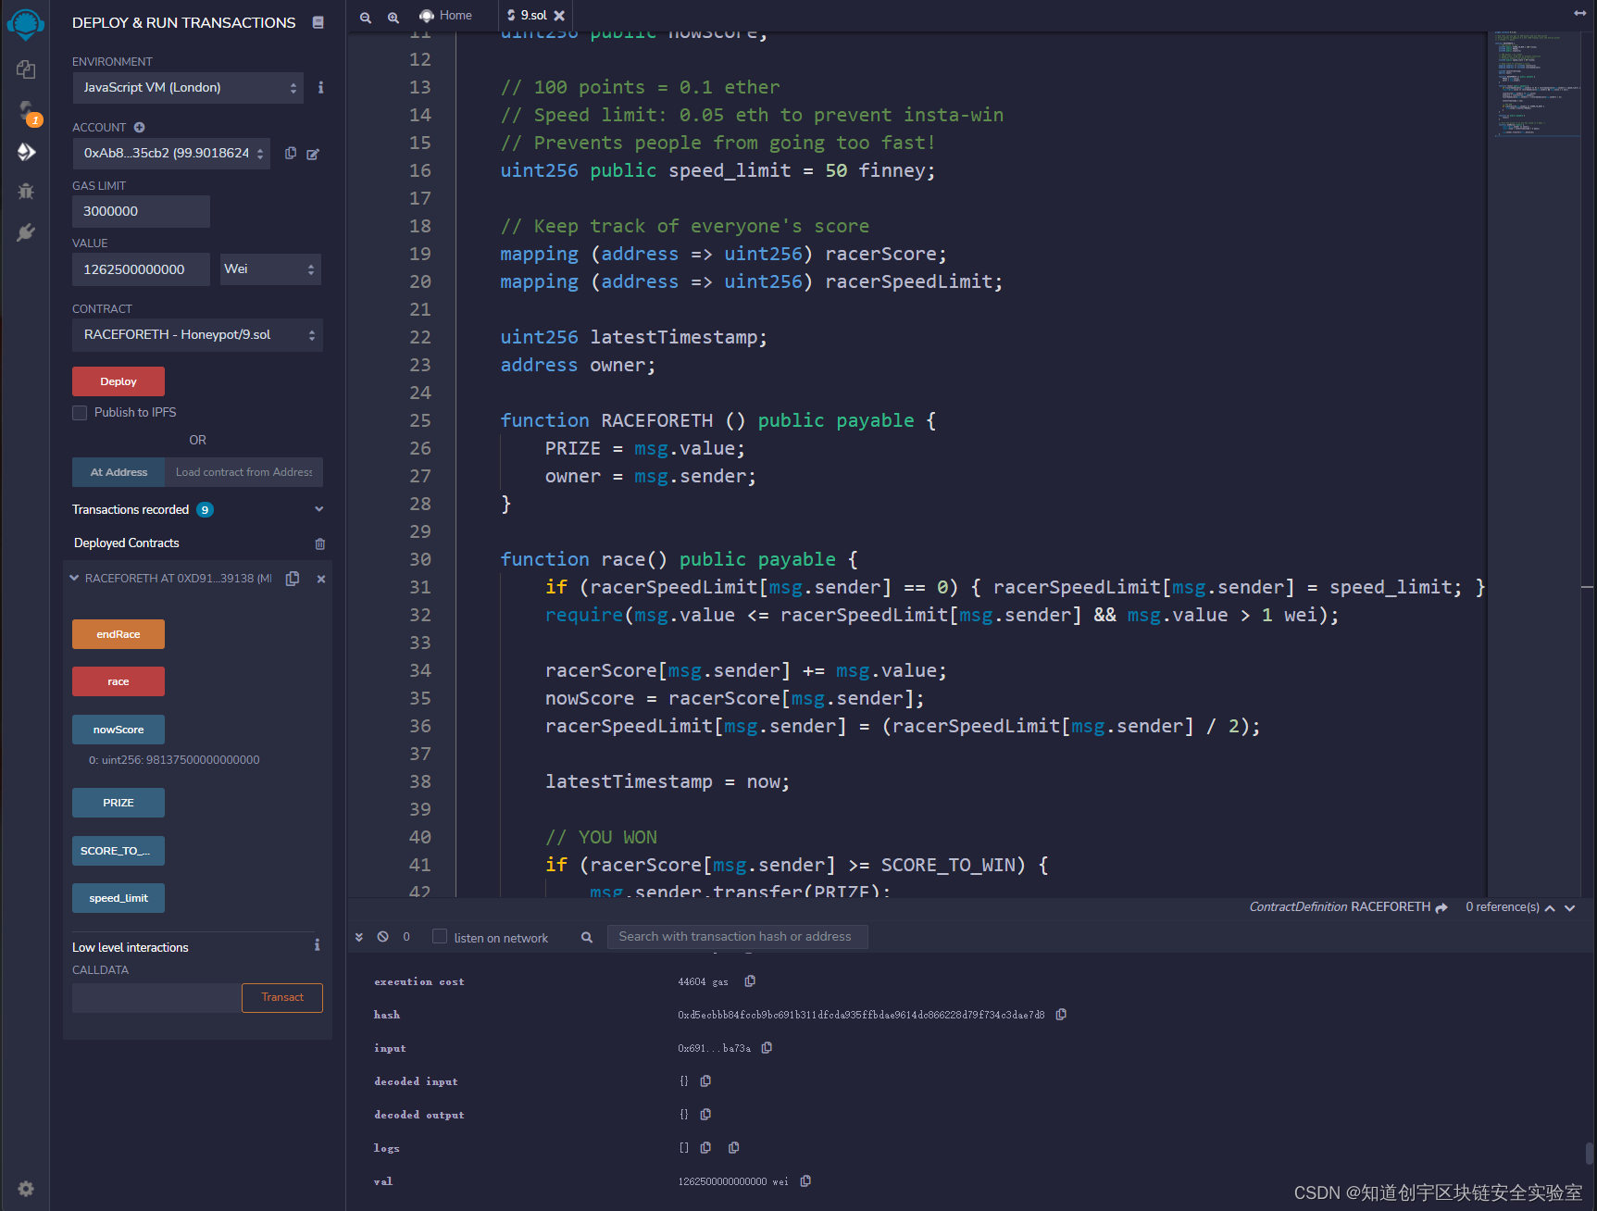1597x1211 pixels.
Task: Add a new account with plus icon
Action: [139, 127]
